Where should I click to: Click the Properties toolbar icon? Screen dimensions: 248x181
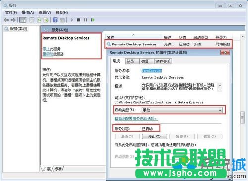click(32, 20)
